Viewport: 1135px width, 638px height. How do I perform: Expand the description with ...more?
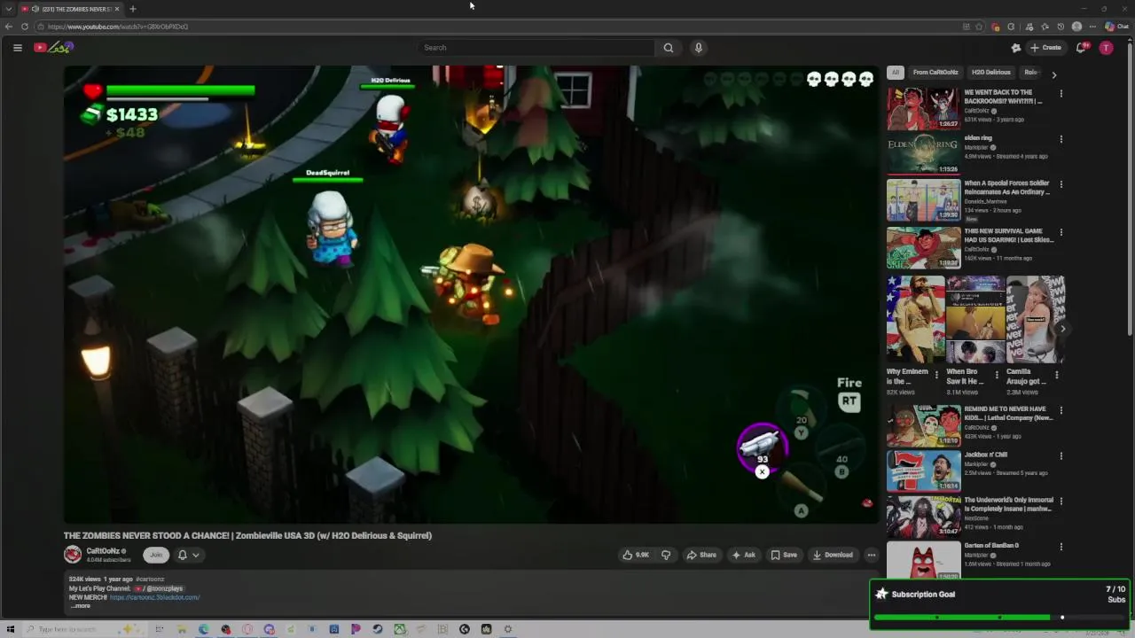pyautogui.click(x=80, y=606)
